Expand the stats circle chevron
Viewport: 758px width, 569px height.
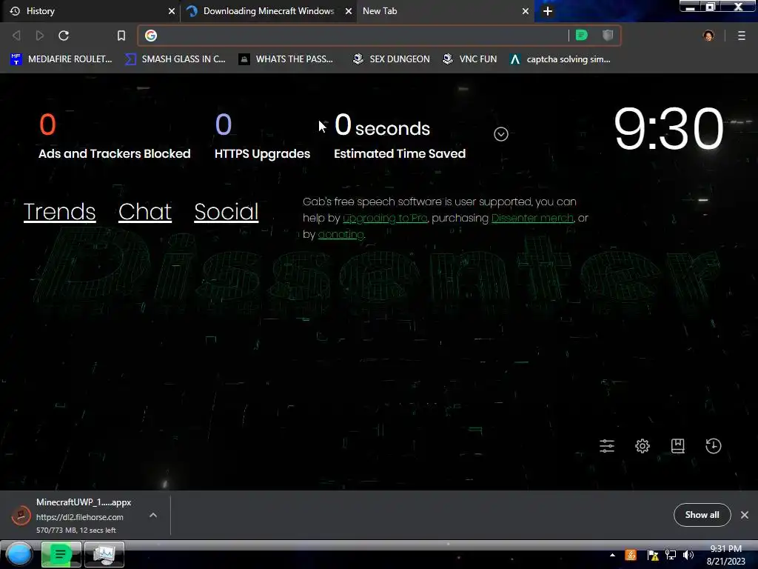(501, 134)
